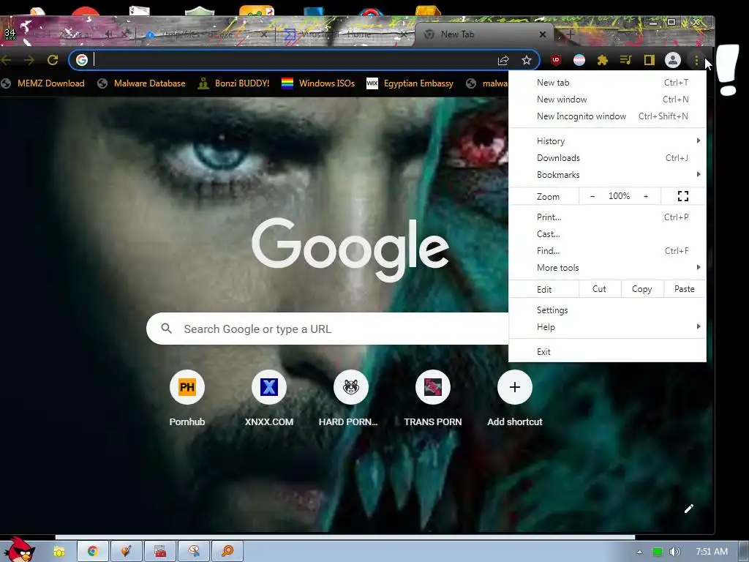Open the Angry Birds Start button
This screenshot has height=562, width=749.
19,550
